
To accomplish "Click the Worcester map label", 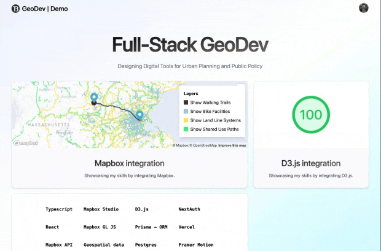I will click(x=65, y=133).
